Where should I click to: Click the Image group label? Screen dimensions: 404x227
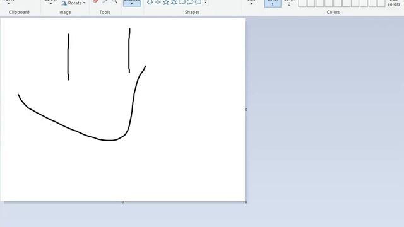point(64,12)
